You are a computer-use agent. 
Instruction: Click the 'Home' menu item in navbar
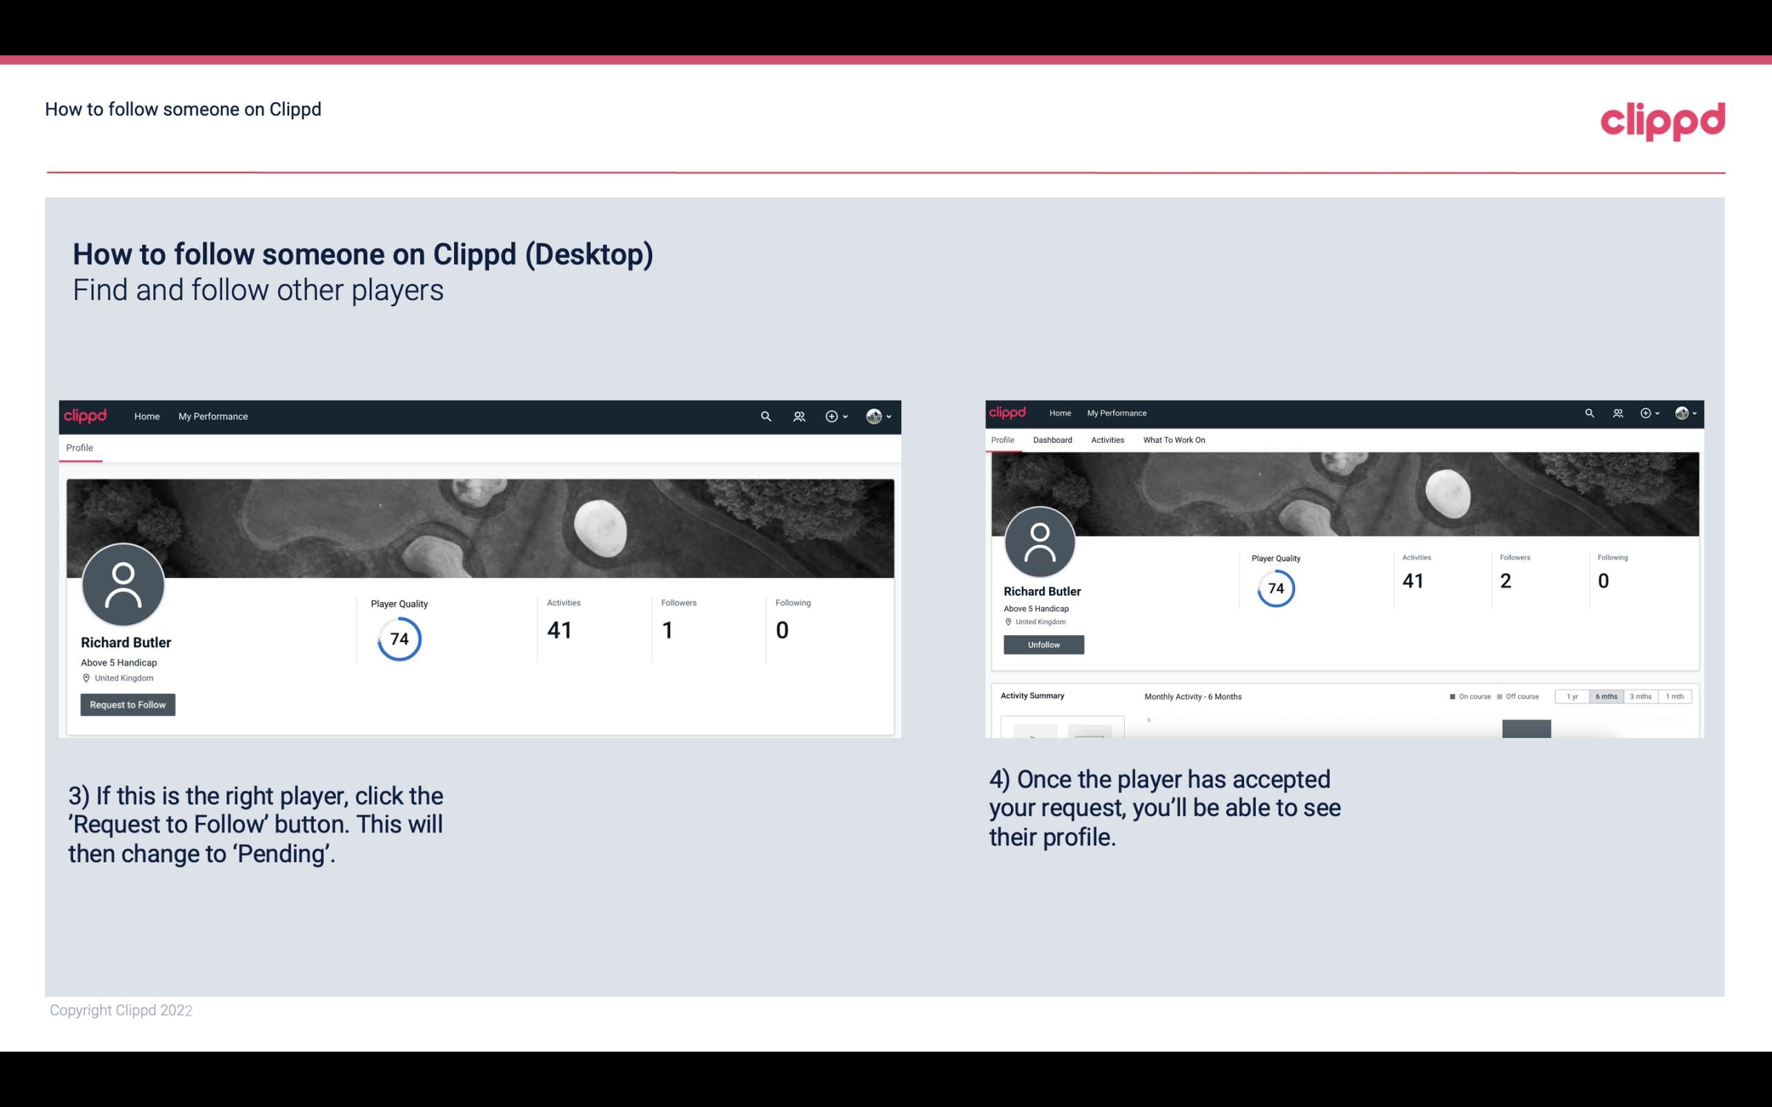(146, 416)
